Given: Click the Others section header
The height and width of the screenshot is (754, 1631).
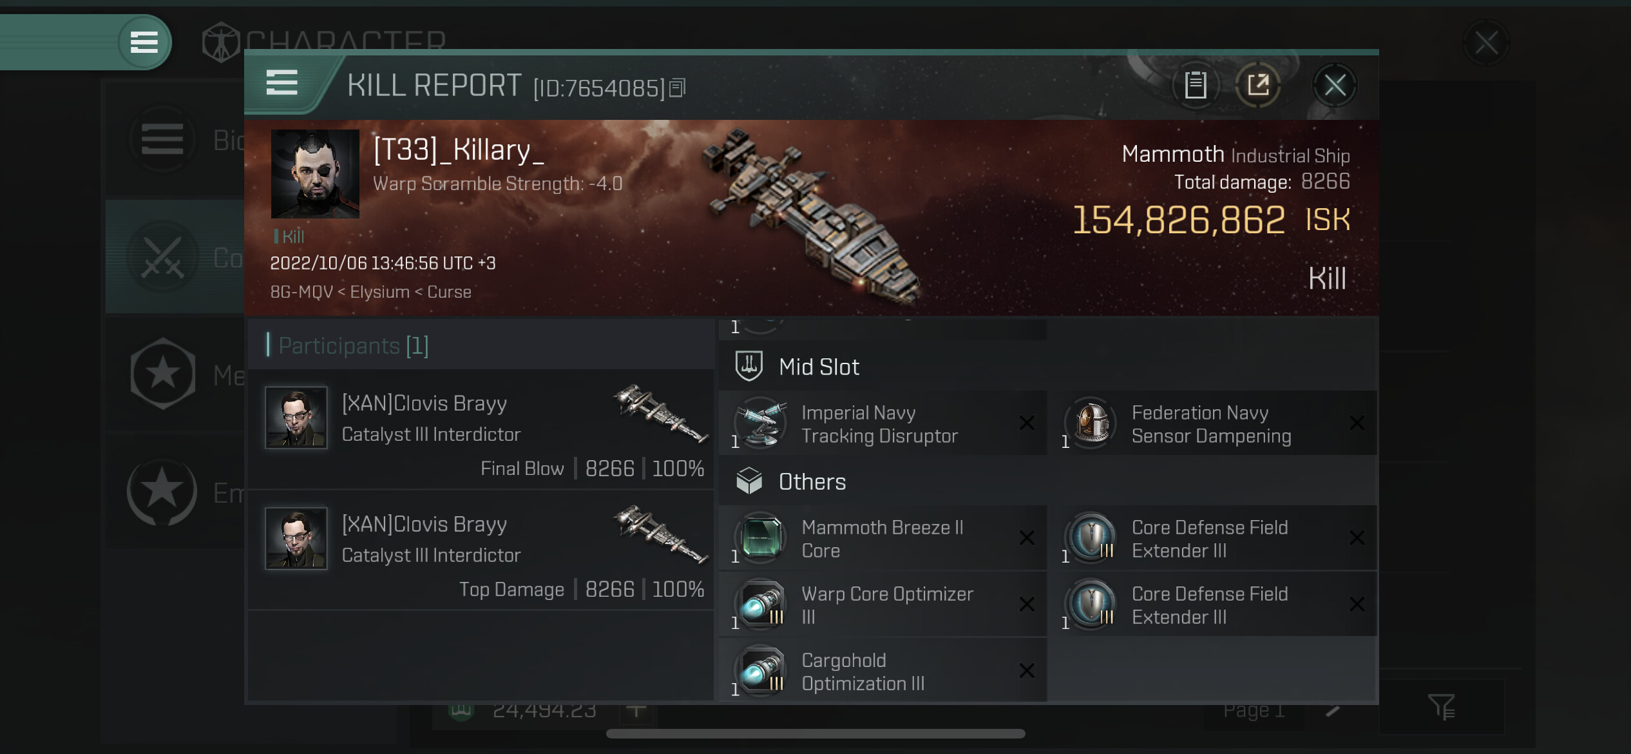Looking at the screenshot, I should [x=812, y=482].
